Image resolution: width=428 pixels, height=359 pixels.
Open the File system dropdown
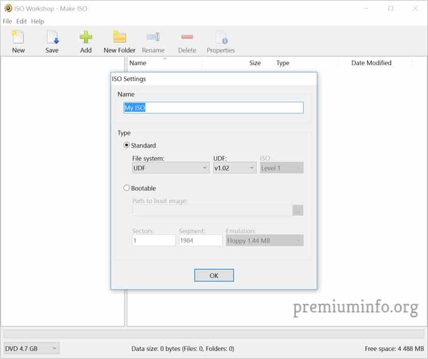pyautogui.click(x=171, y=168)
